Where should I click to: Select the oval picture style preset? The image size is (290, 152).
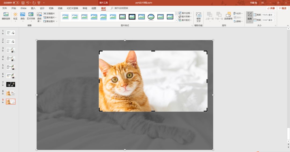[x=151, y=17]
